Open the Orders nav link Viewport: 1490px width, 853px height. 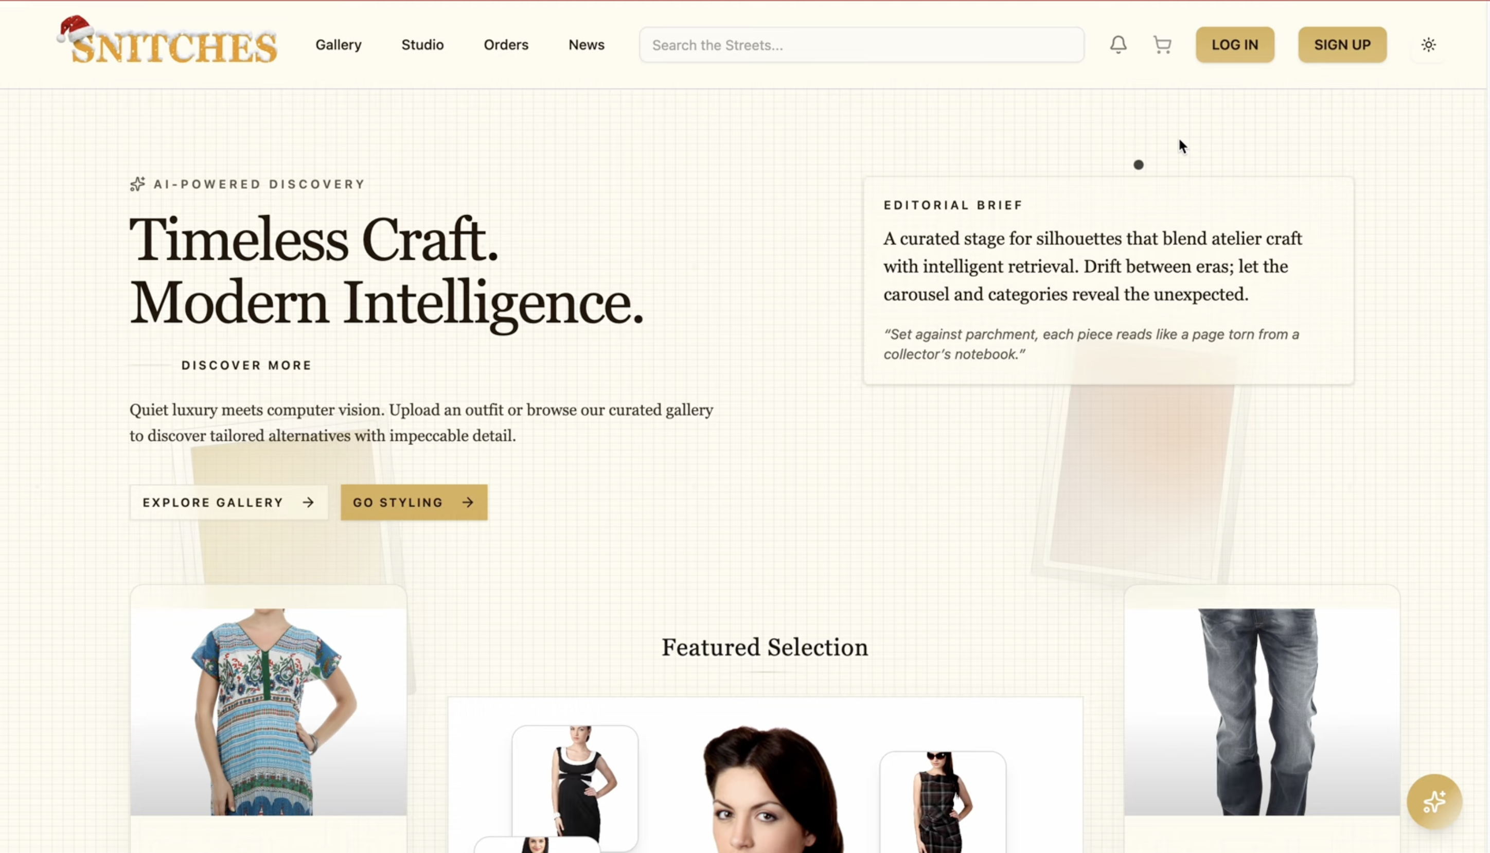point(506,45)
